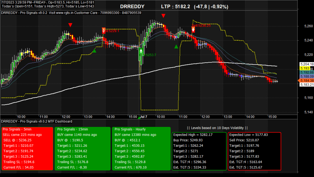
Task: Click the 5,240 price axis label
Action: click(x=308, y=40)
